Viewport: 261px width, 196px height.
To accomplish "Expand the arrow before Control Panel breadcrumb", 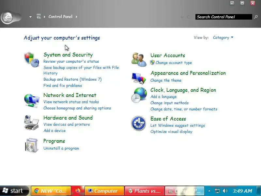I will click(44, 17).
